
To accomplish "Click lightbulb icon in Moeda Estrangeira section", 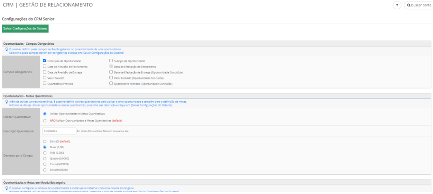I will pos(7,188).
